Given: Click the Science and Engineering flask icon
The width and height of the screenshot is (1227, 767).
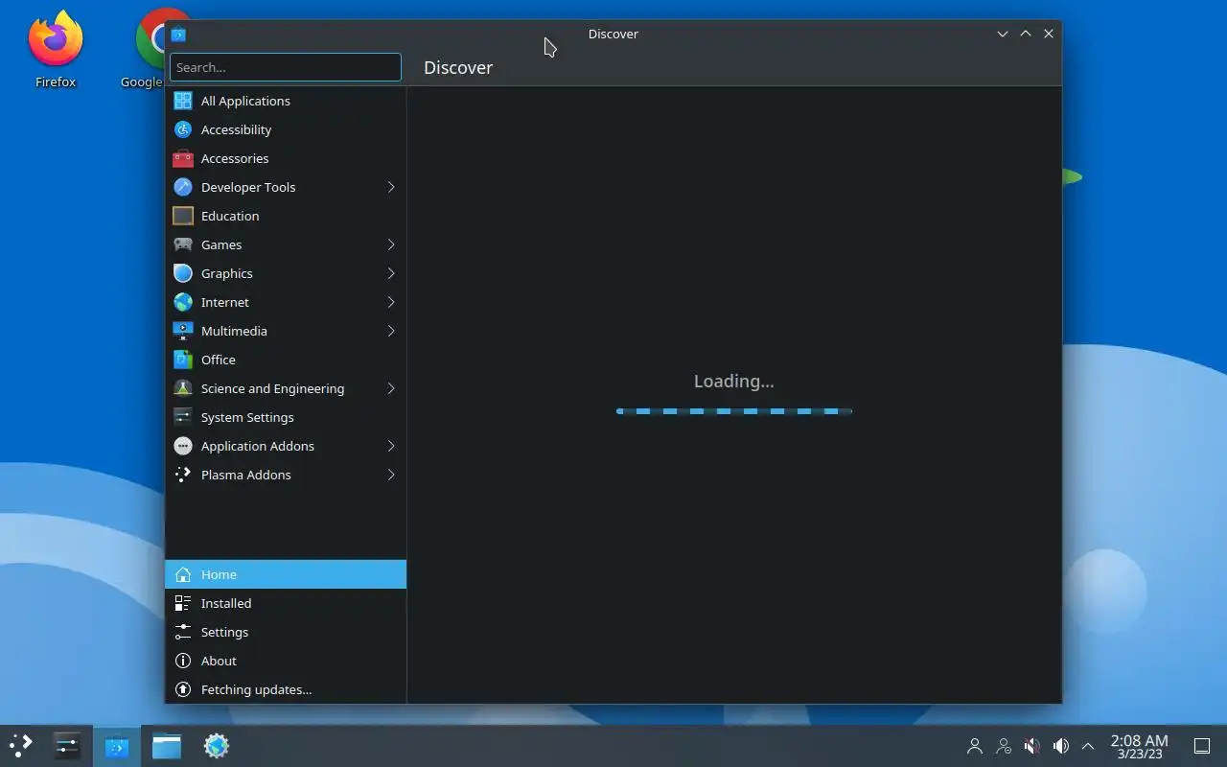Looking at the screenshot, I should click(x=183, y=388).
